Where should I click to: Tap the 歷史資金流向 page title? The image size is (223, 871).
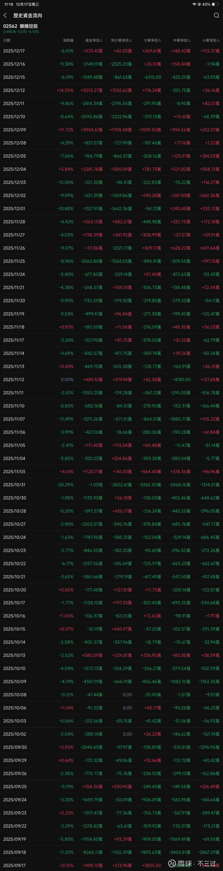(x=28, y=16)
